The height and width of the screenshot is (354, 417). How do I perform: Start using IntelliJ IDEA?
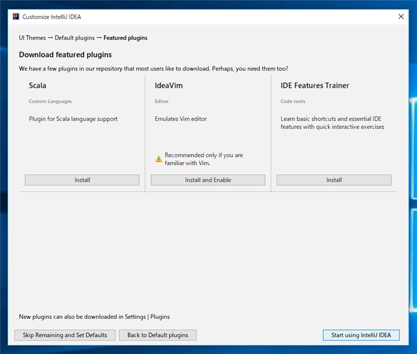[x=361, y=335]
